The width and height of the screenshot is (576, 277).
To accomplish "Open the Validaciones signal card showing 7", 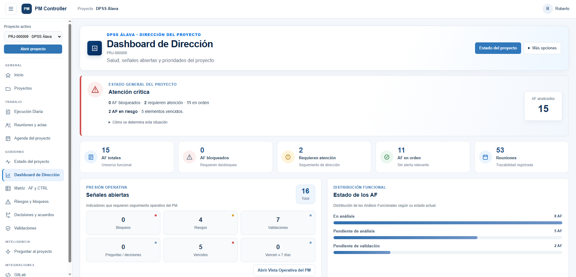I will pyautogui.click(x=278, y=223).
